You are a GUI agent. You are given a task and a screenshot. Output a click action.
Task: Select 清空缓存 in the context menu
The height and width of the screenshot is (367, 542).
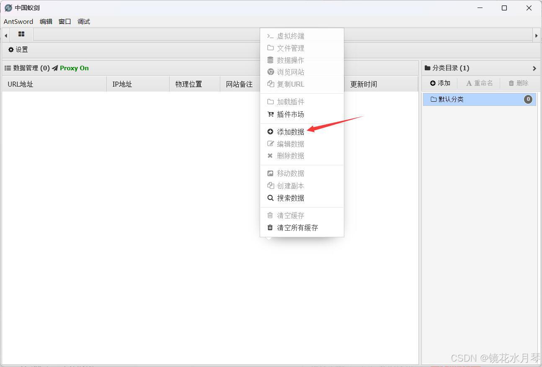click(x=302, y=216)
